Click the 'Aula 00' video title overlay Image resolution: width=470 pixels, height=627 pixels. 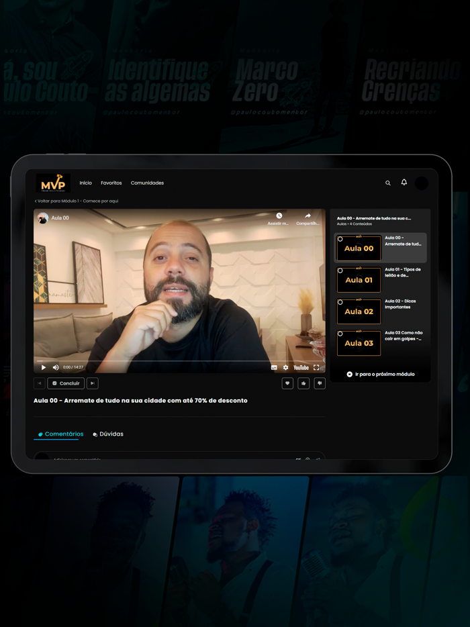60,218
